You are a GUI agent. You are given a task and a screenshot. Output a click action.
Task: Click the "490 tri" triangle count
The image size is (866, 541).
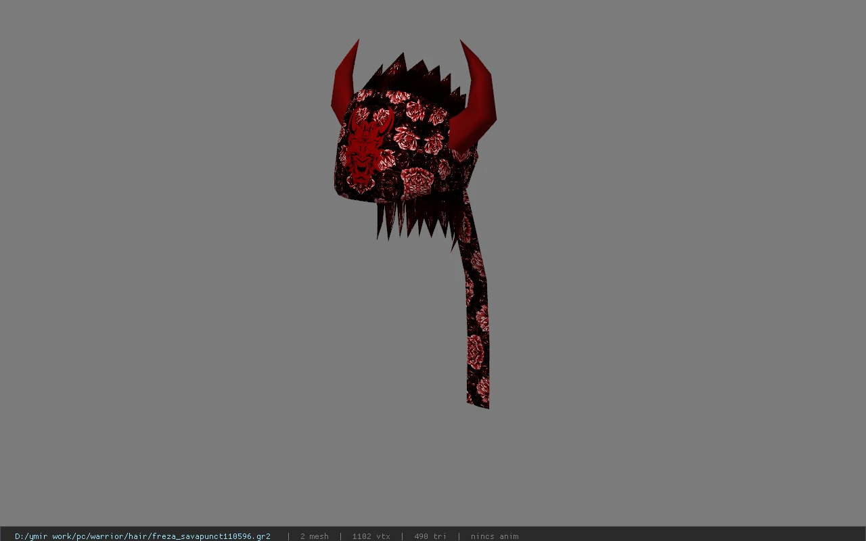click(430, 536)
